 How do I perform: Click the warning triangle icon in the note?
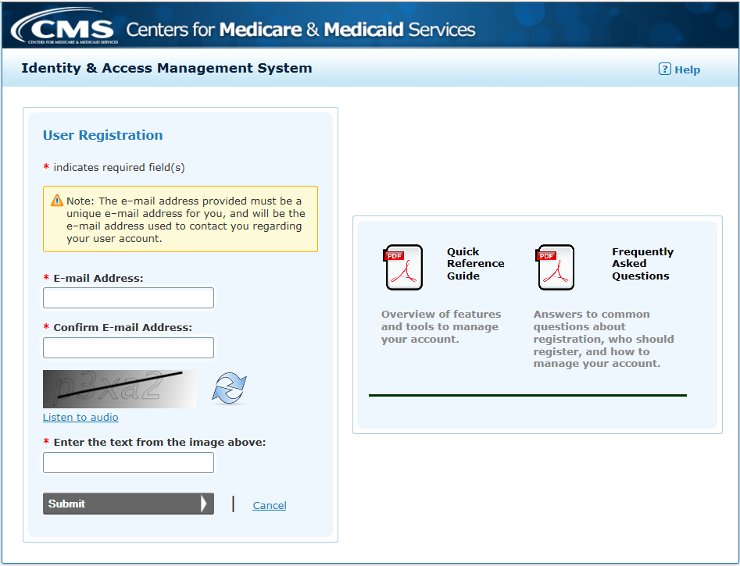coord(56,201)
